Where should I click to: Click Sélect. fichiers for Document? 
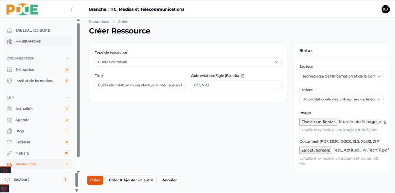coord(316,150)
